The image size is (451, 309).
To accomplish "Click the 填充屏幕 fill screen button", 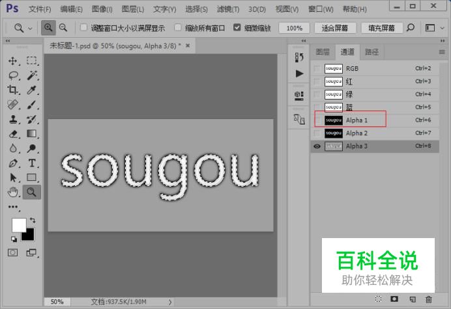I will [x=382, y=28].
